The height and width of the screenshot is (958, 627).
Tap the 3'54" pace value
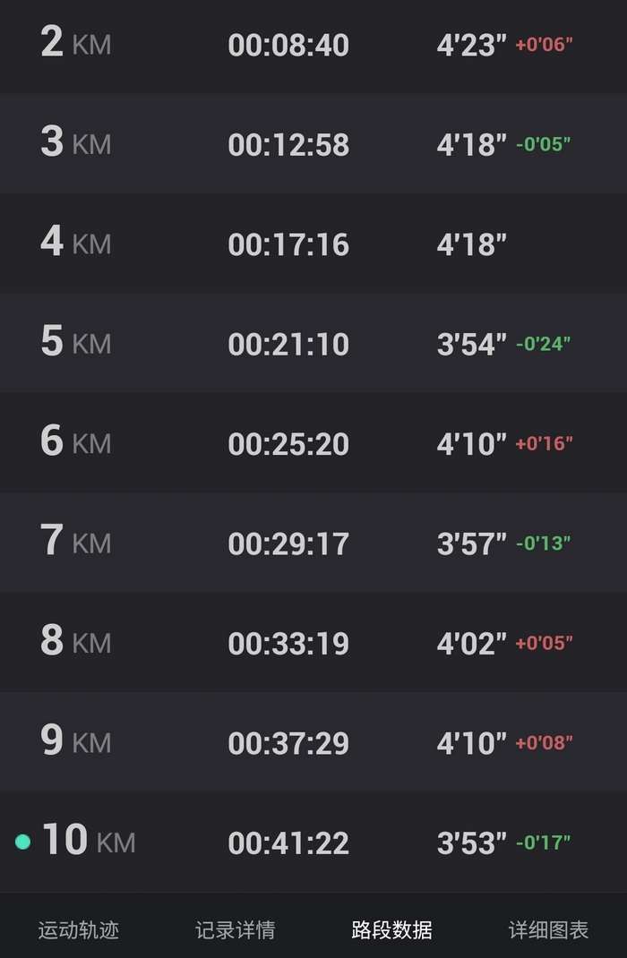471,344
